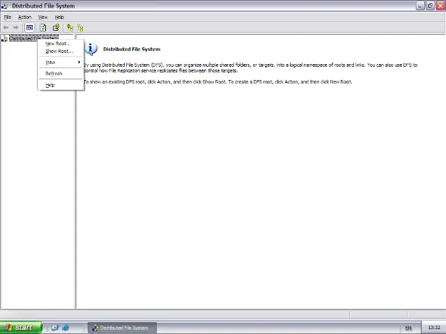Click Distributed File System taskbar button

click(x=122, y=328)
